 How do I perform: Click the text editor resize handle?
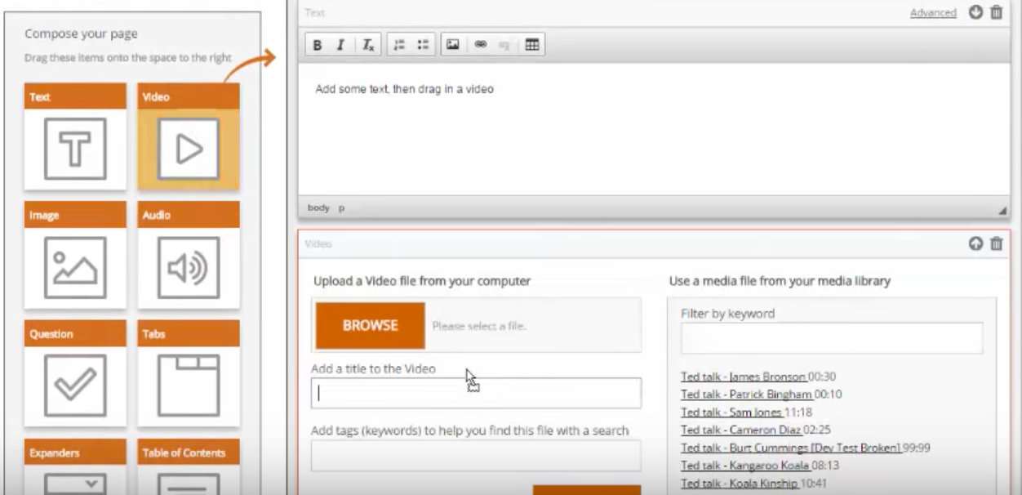pyautogui.click(x=1002, y=211)
